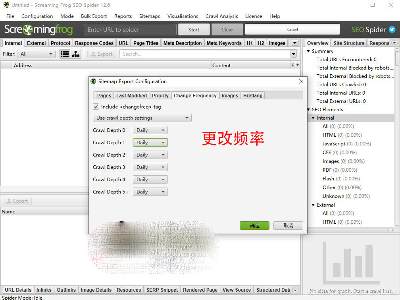Select PDF row under Internal
The image size is (400, 300).
[340, 170]
